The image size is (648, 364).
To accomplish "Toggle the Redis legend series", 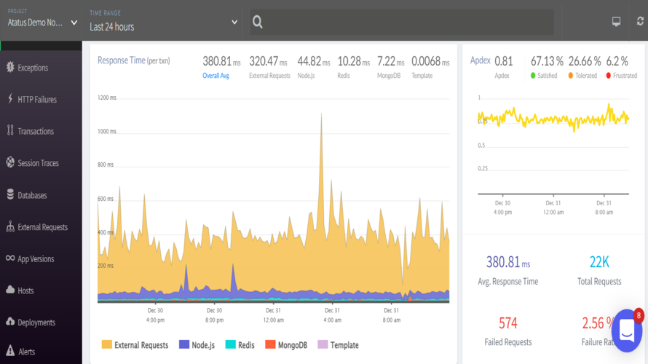I will (x=240, y=345).
